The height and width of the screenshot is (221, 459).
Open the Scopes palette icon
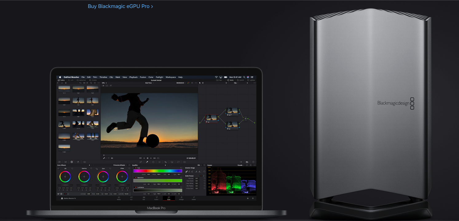click(247, 162)
